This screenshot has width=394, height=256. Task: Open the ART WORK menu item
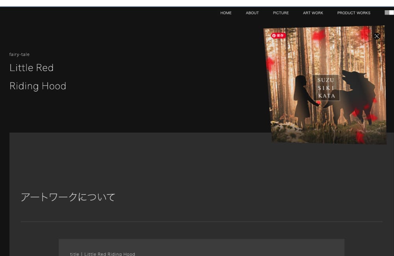pyautogui.click(x=313, y=13)
